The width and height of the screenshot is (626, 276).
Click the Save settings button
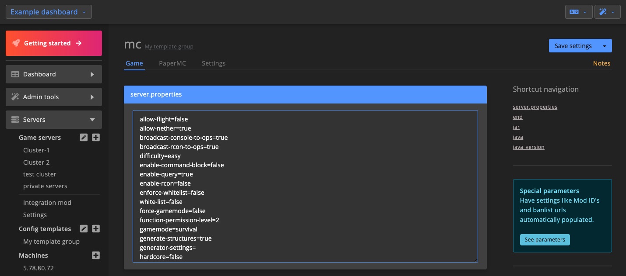pos(573,45)
